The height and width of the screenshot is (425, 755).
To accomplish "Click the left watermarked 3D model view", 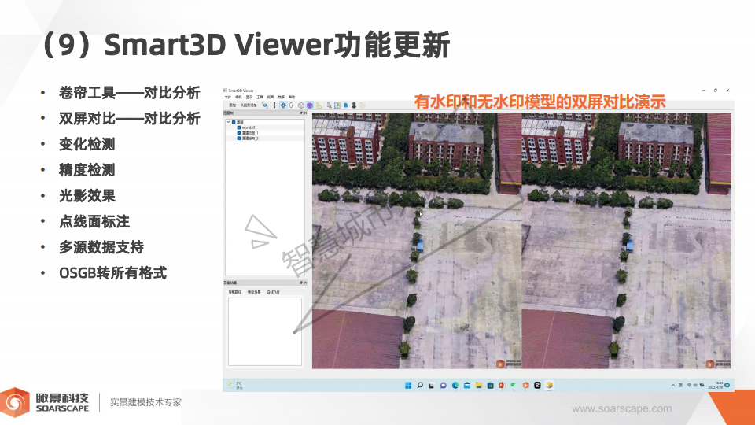I will tap(417, 241).
